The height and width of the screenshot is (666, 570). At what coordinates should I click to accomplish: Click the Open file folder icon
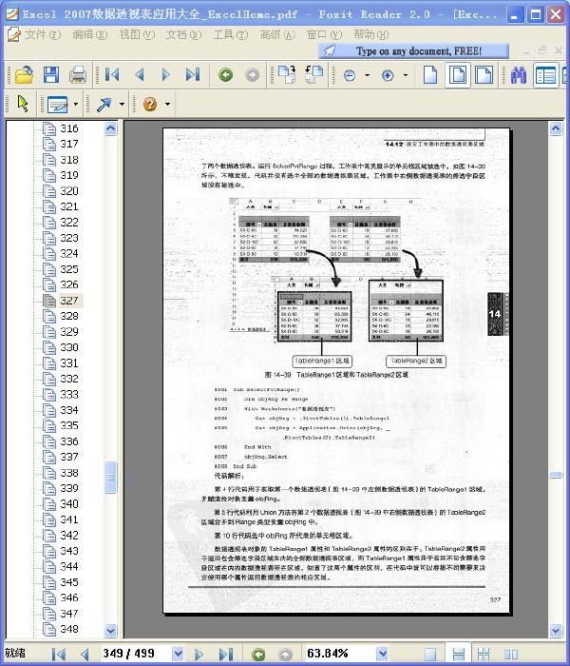24,75
